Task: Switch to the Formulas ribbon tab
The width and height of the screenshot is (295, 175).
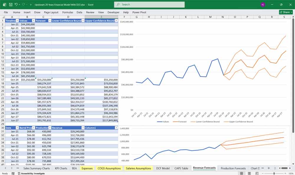Action: 68,12
